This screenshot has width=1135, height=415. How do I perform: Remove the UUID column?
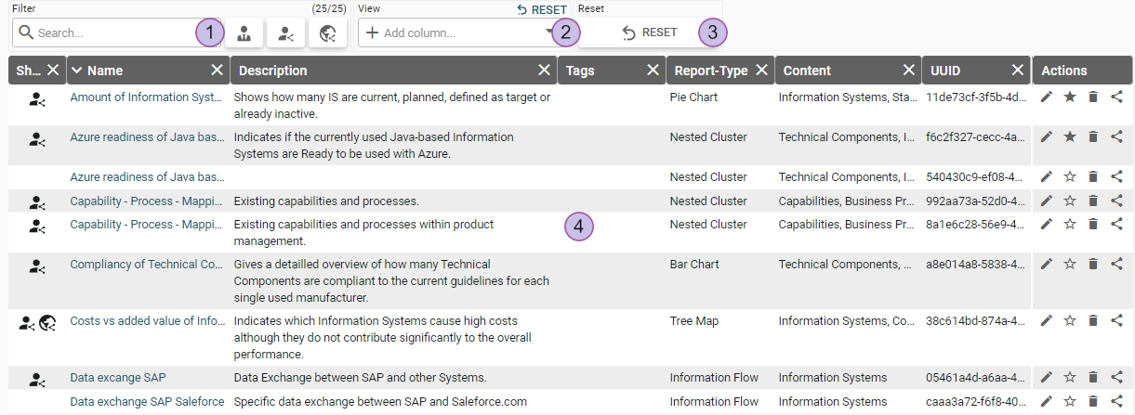[1015, 71]
